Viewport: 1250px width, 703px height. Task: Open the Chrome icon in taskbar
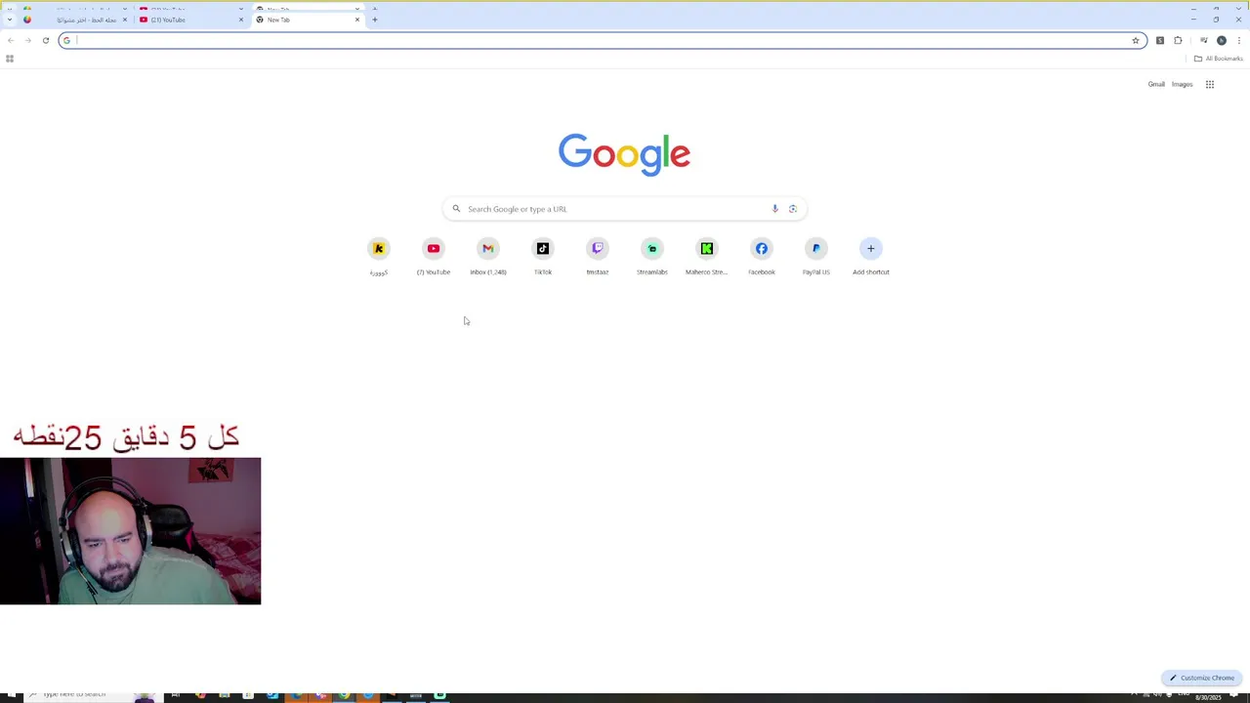click(344, 695)
